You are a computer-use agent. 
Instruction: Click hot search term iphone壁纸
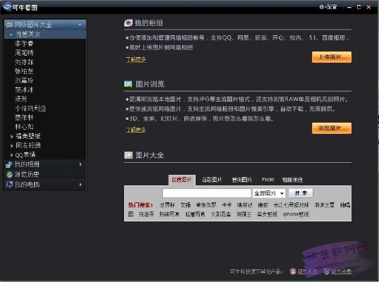[x=296, y=214]
